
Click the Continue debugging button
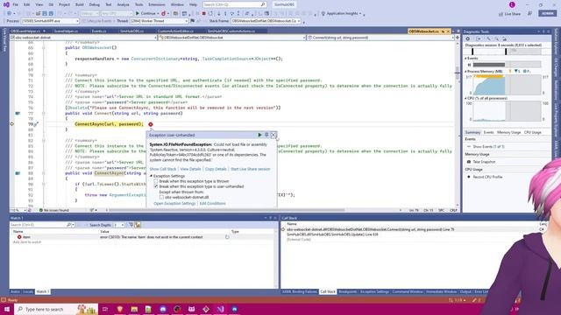click(x=147, y=13)
